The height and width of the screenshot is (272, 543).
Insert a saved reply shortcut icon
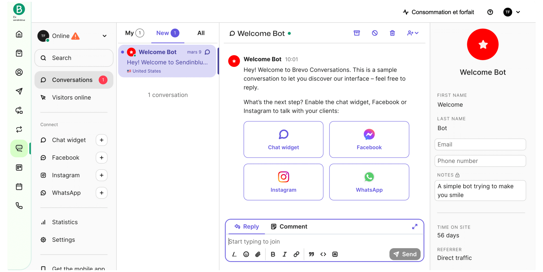234,254
